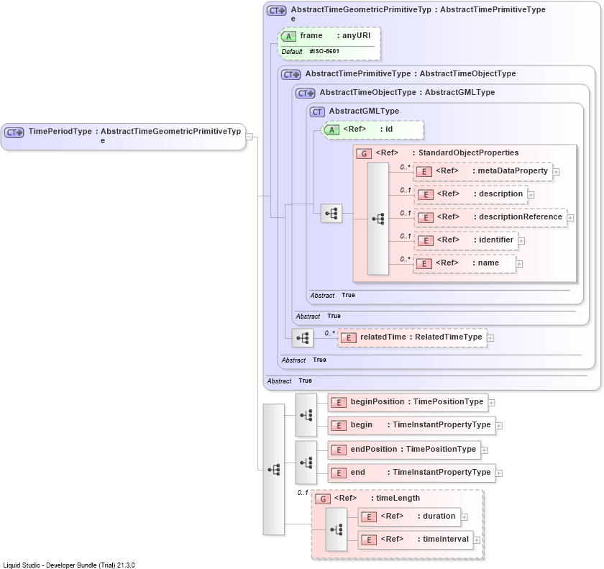Select choice compositor for beginPosition and begin

click(x=306, y=415)
